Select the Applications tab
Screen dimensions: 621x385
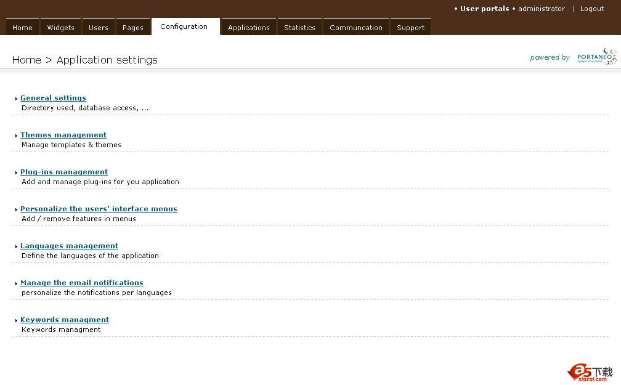(x=248, y=28)
